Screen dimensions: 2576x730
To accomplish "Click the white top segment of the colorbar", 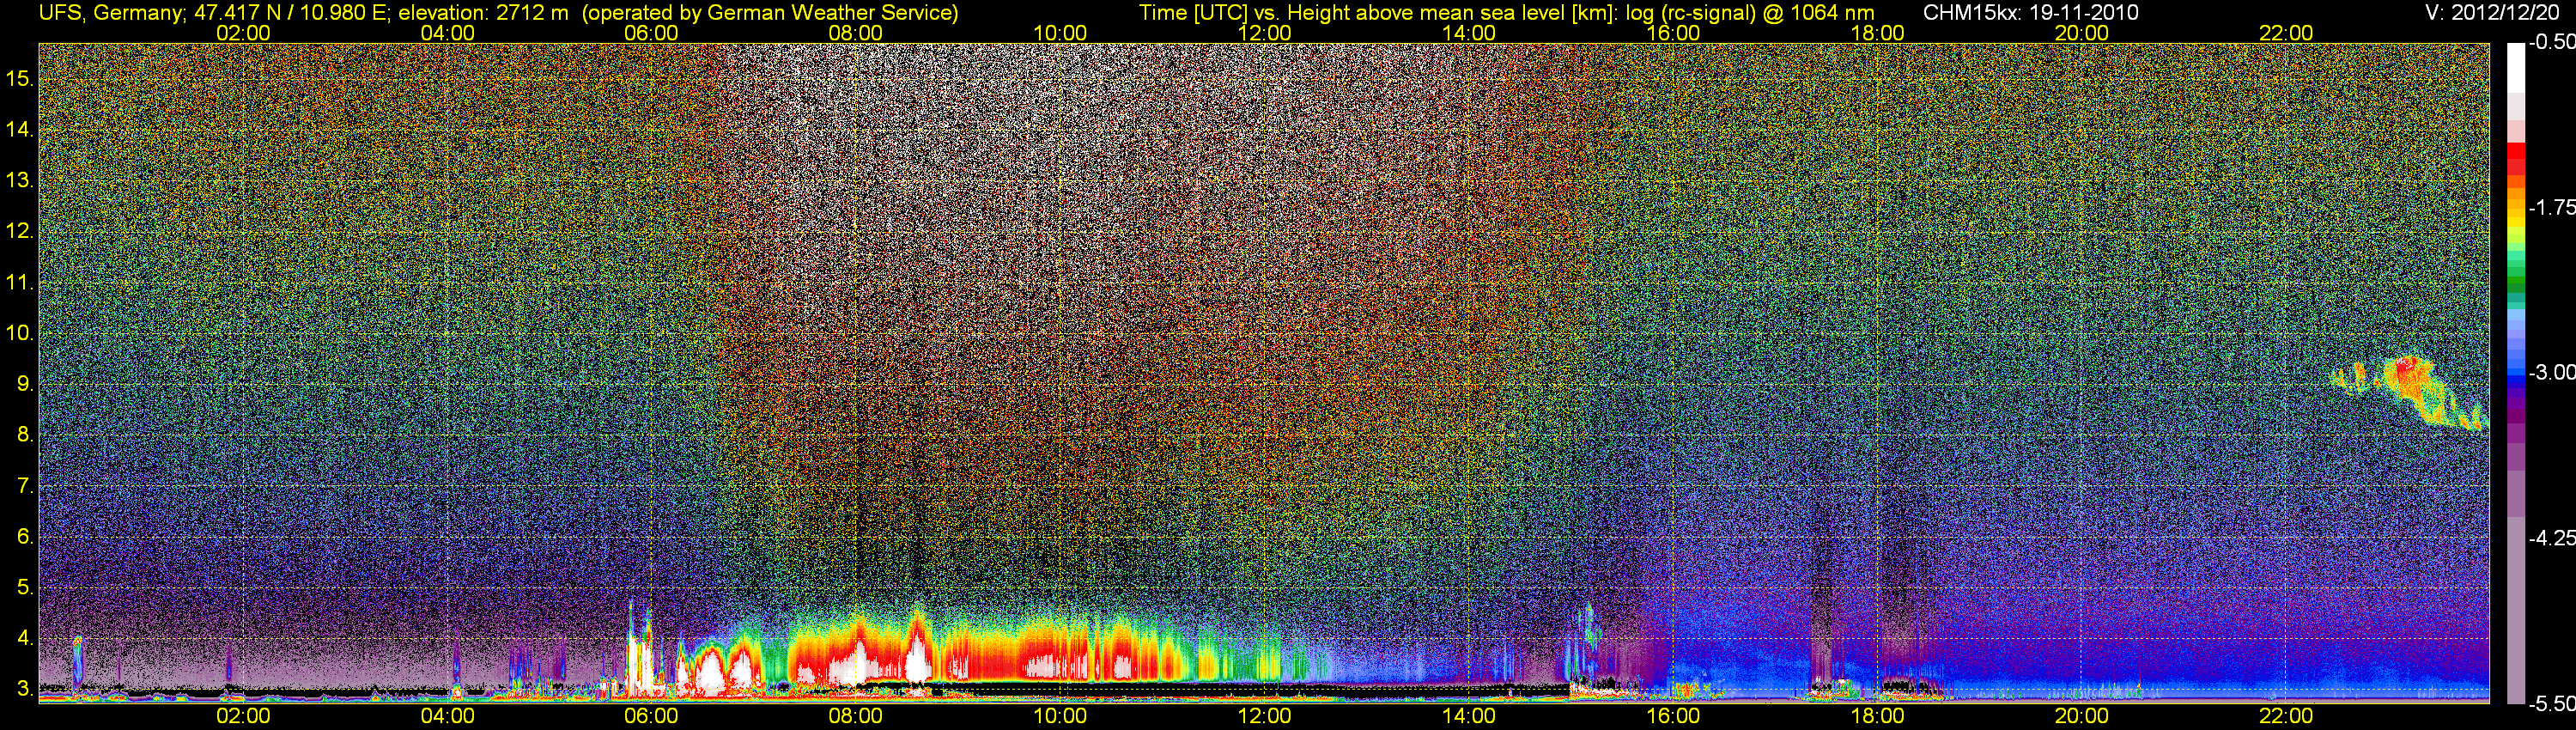I will [2516, 67].
